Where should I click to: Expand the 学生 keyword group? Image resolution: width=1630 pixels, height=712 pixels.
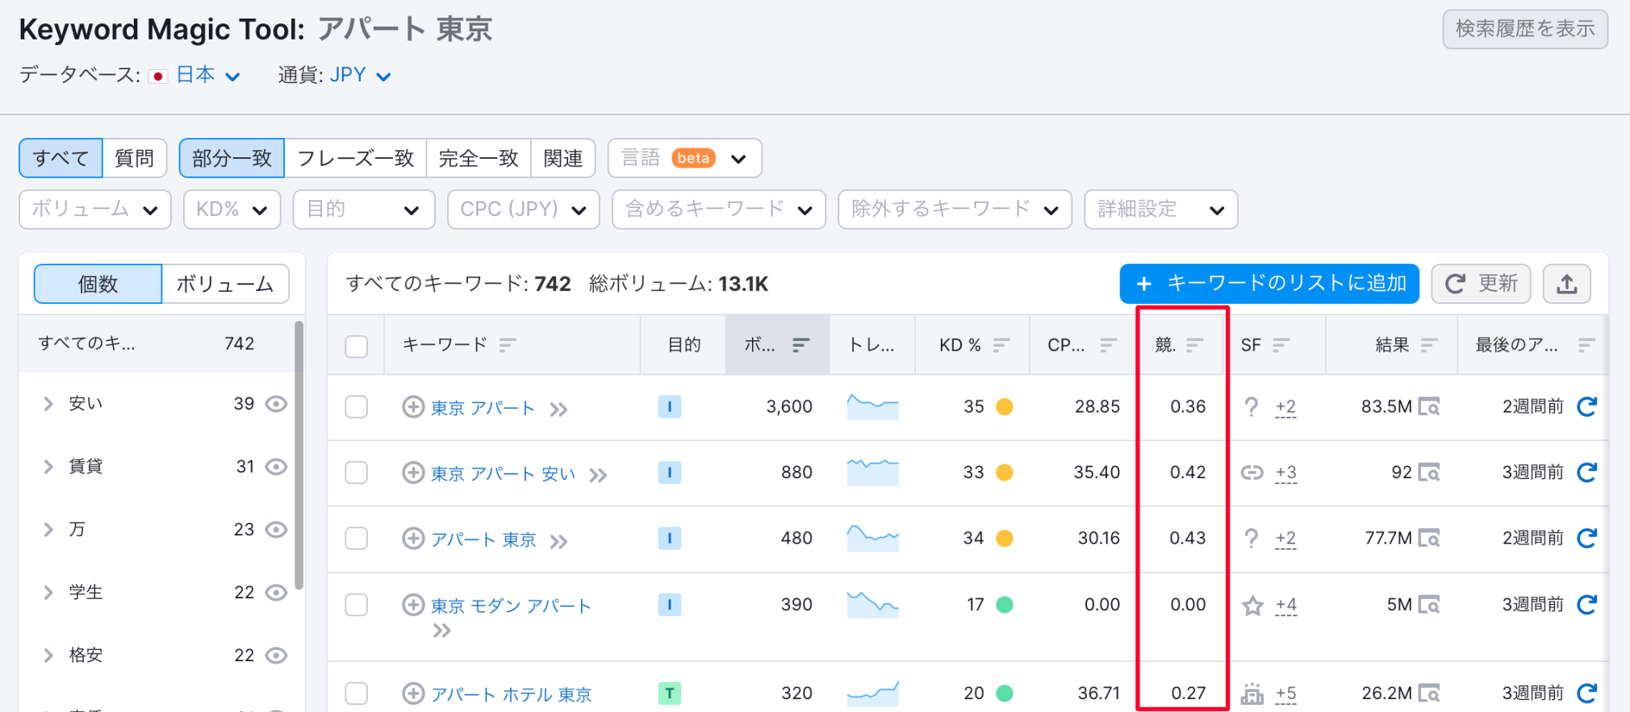48,592
